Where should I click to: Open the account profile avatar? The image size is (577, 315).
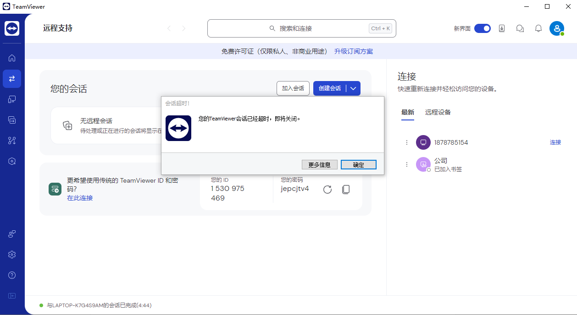557,28
